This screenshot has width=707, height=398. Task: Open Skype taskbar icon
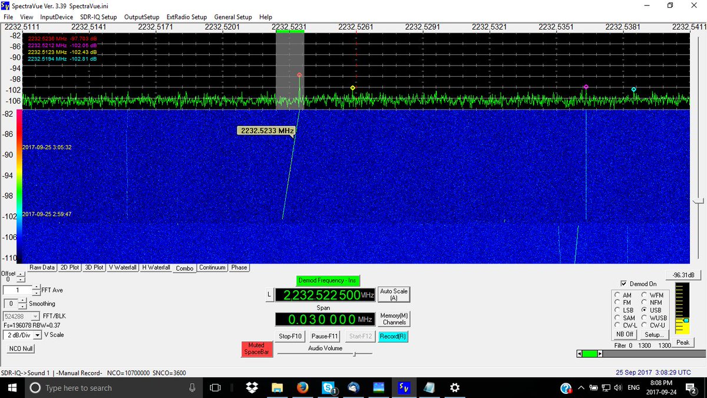[328, 387]
